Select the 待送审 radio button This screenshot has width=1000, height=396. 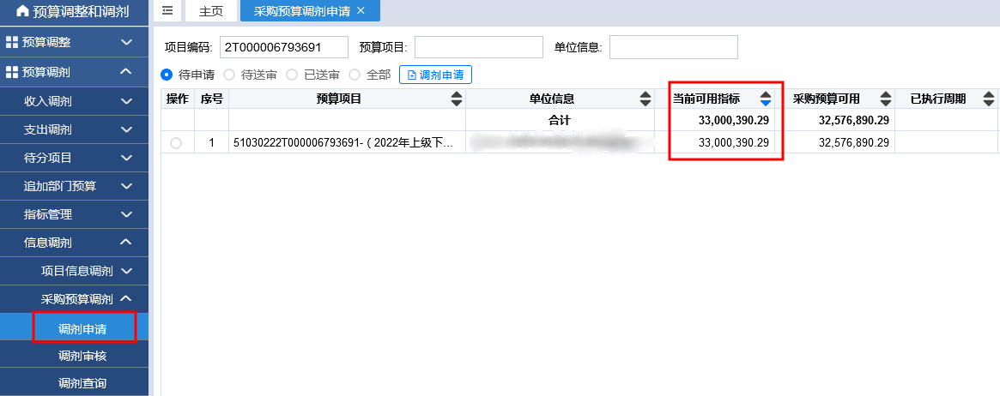229,75
